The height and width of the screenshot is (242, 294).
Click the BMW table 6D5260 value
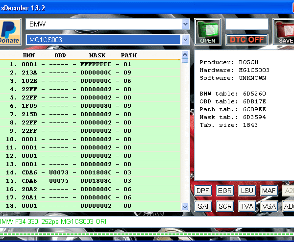pyautogui.click(x=254, y=94)
